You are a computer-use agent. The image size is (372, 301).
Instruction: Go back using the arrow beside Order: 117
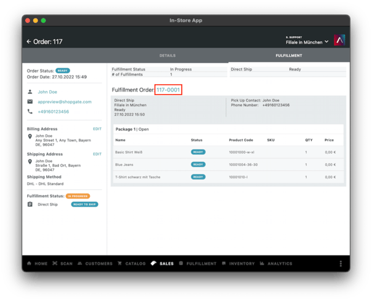29,42
